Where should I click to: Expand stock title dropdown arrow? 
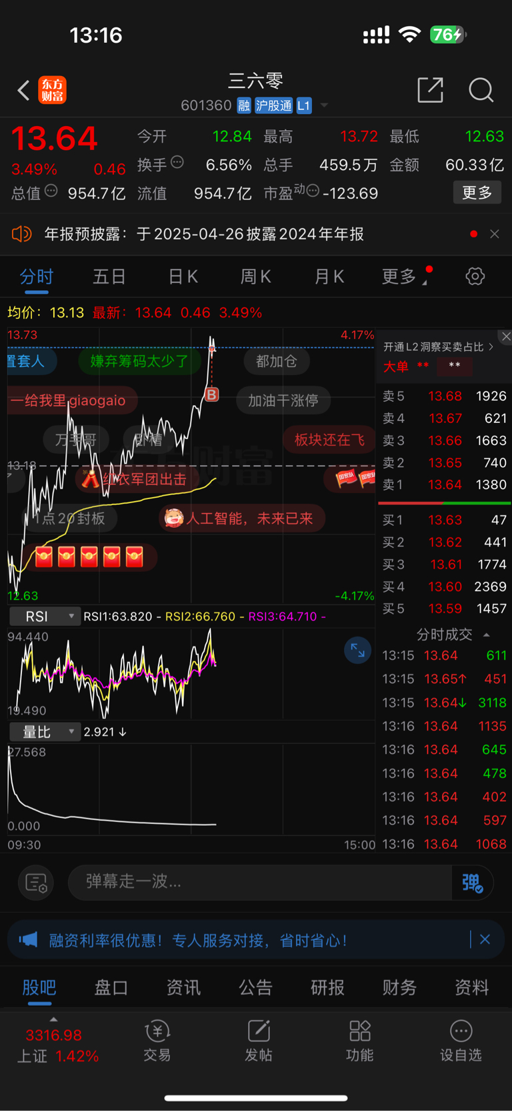click(x=325, y=105)
